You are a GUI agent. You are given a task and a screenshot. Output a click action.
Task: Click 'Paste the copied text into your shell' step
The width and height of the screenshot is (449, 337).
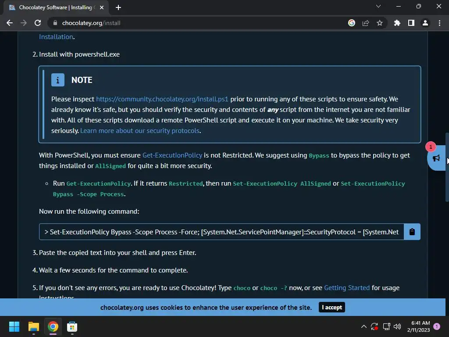coord(118,253)
